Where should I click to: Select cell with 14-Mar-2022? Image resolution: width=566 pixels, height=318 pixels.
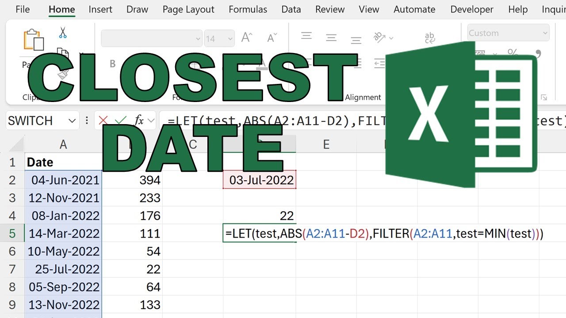pos(63,233)
